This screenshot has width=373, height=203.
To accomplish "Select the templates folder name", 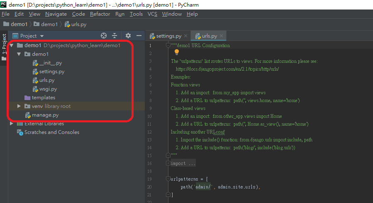I will (x=44, y=98).
